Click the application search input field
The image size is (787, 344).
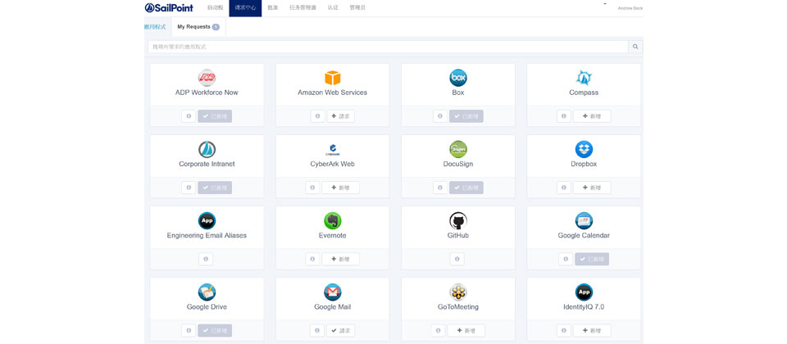point(388,47)
